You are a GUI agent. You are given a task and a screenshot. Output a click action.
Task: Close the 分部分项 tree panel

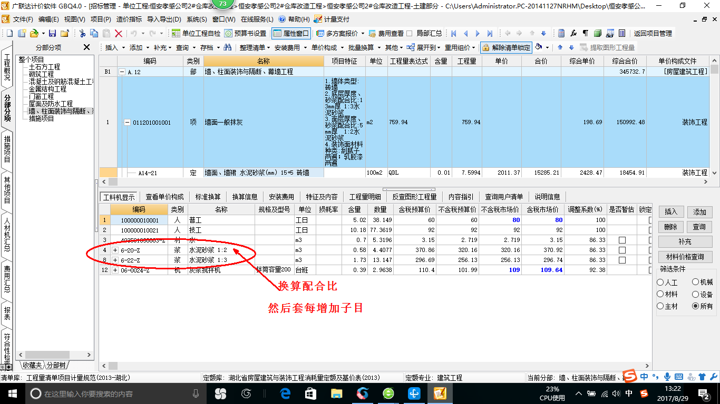(x=87, y=47)
